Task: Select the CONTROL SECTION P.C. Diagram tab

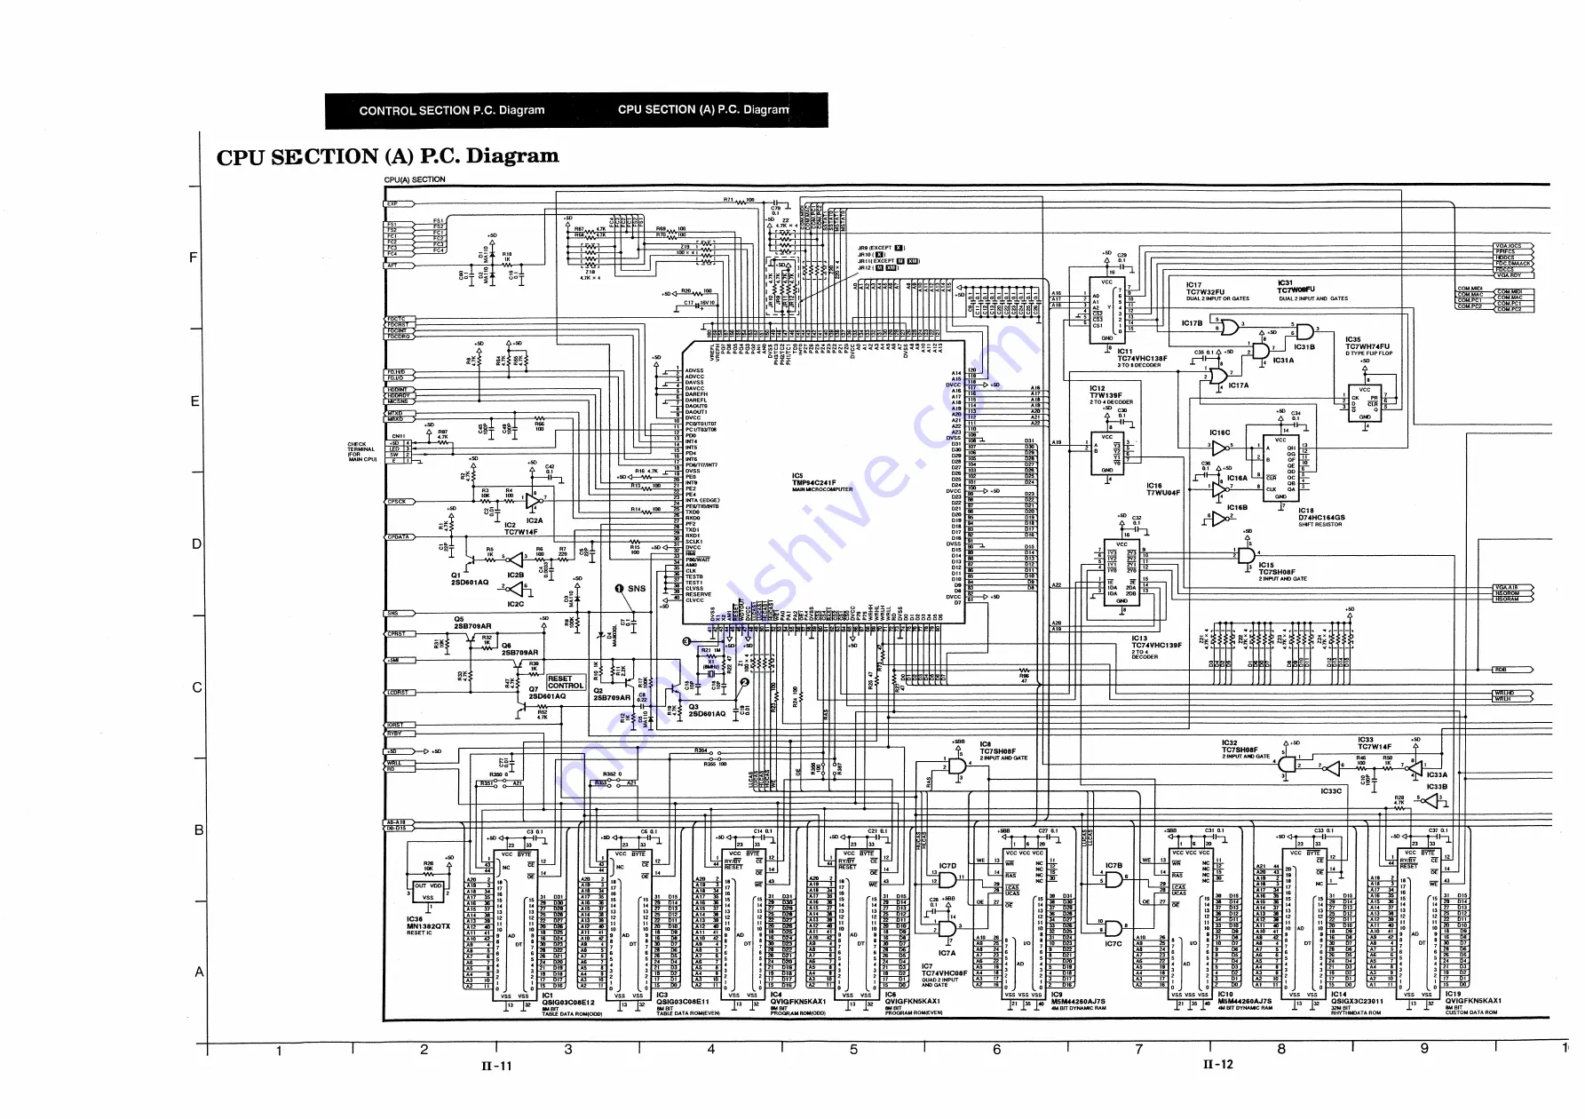Action: coord(452,111)
